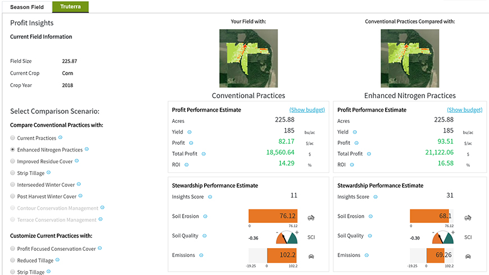489x275 pixels.
Task: Choose Improved Residue Cover scenario
Action: click(x=13, y=162)
